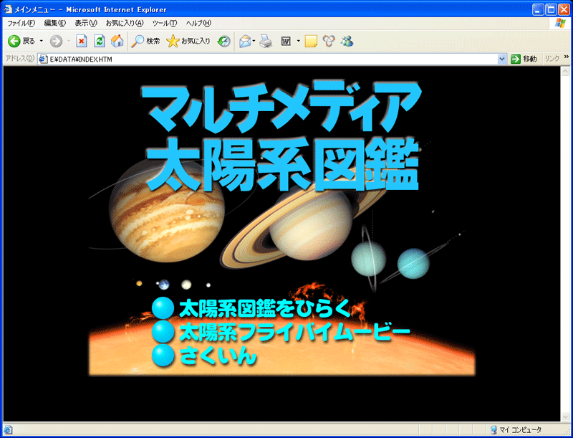
Task: Expand the links toolbar chevron (»)
Action: click(567, 57)
